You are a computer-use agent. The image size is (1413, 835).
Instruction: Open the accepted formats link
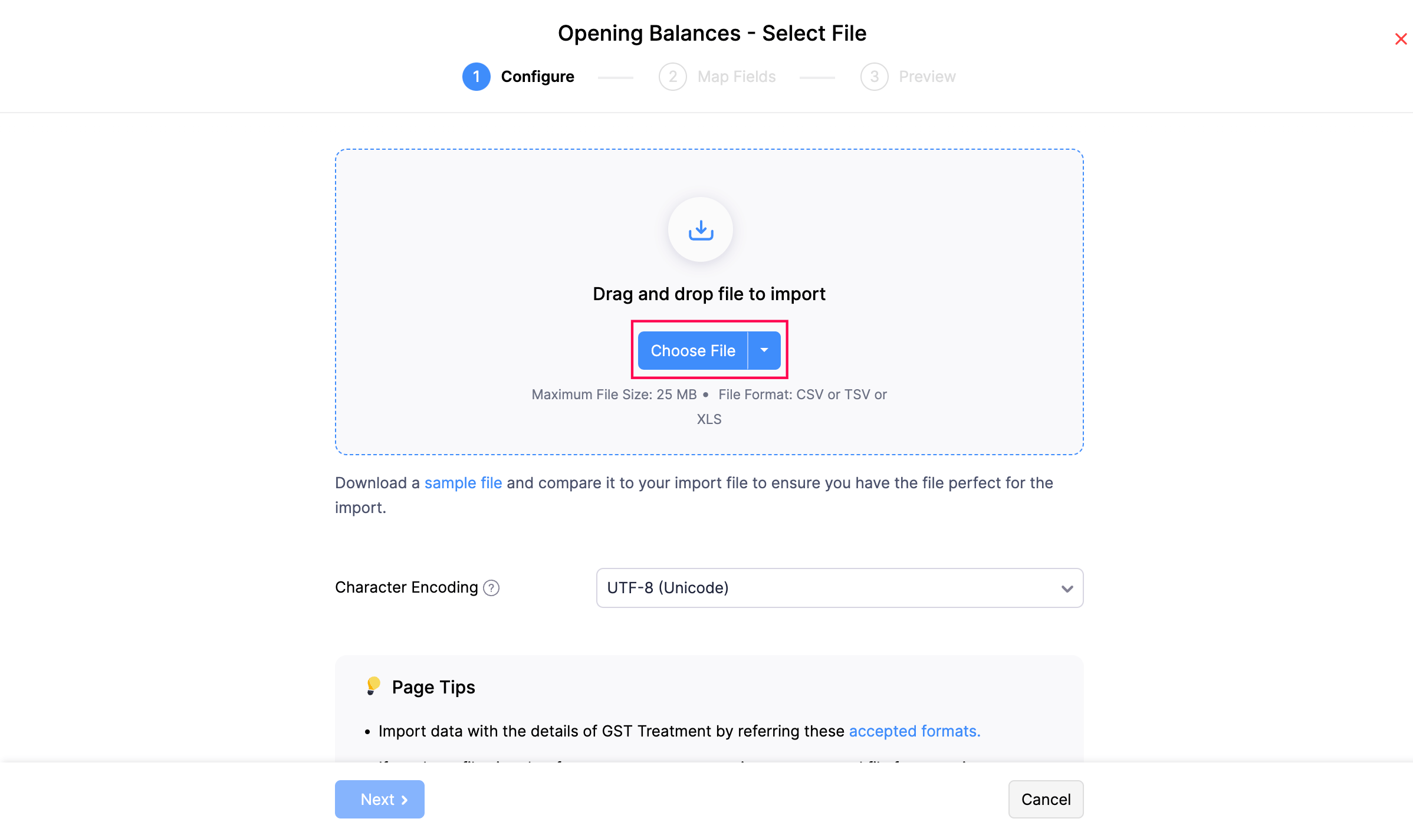(x=913, y=731)
